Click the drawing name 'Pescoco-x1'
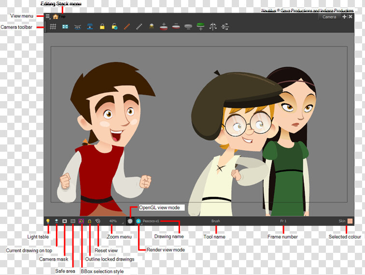This screenshot has height=275, width=365. click(x=151, y=221)
